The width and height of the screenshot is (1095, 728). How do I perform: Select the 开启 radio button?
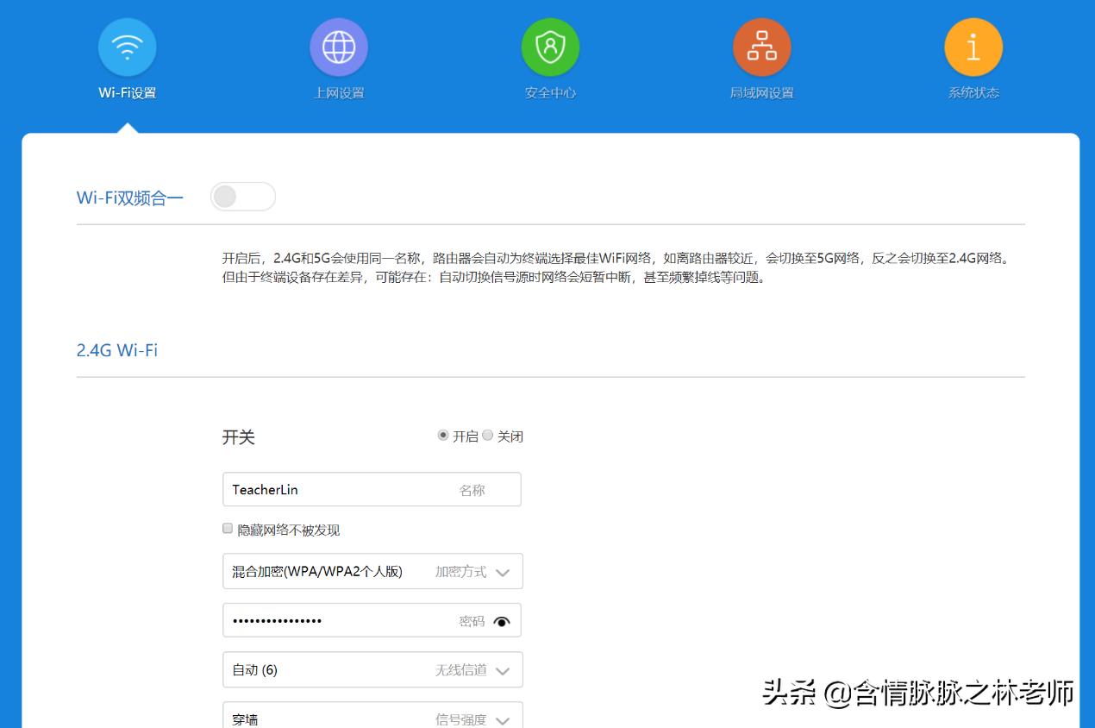pyautogui.click(x=442, y=436)
